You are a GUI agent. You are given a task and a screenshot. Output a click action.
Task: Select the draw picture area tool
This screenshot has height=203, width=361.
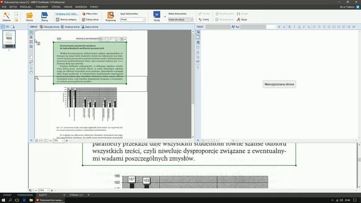tap(32, 42)
